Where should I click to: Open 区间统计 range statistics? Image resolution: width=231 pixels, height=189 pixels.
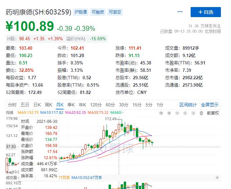(x=188, y=105)
